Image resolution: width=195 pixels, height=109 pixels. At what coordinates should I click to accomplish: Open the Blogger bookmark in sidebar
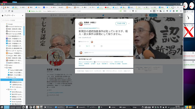[14, 53]
